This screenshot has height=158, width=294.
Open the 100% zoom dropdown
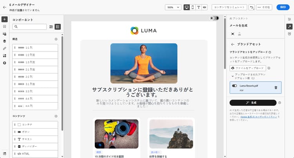173,7
